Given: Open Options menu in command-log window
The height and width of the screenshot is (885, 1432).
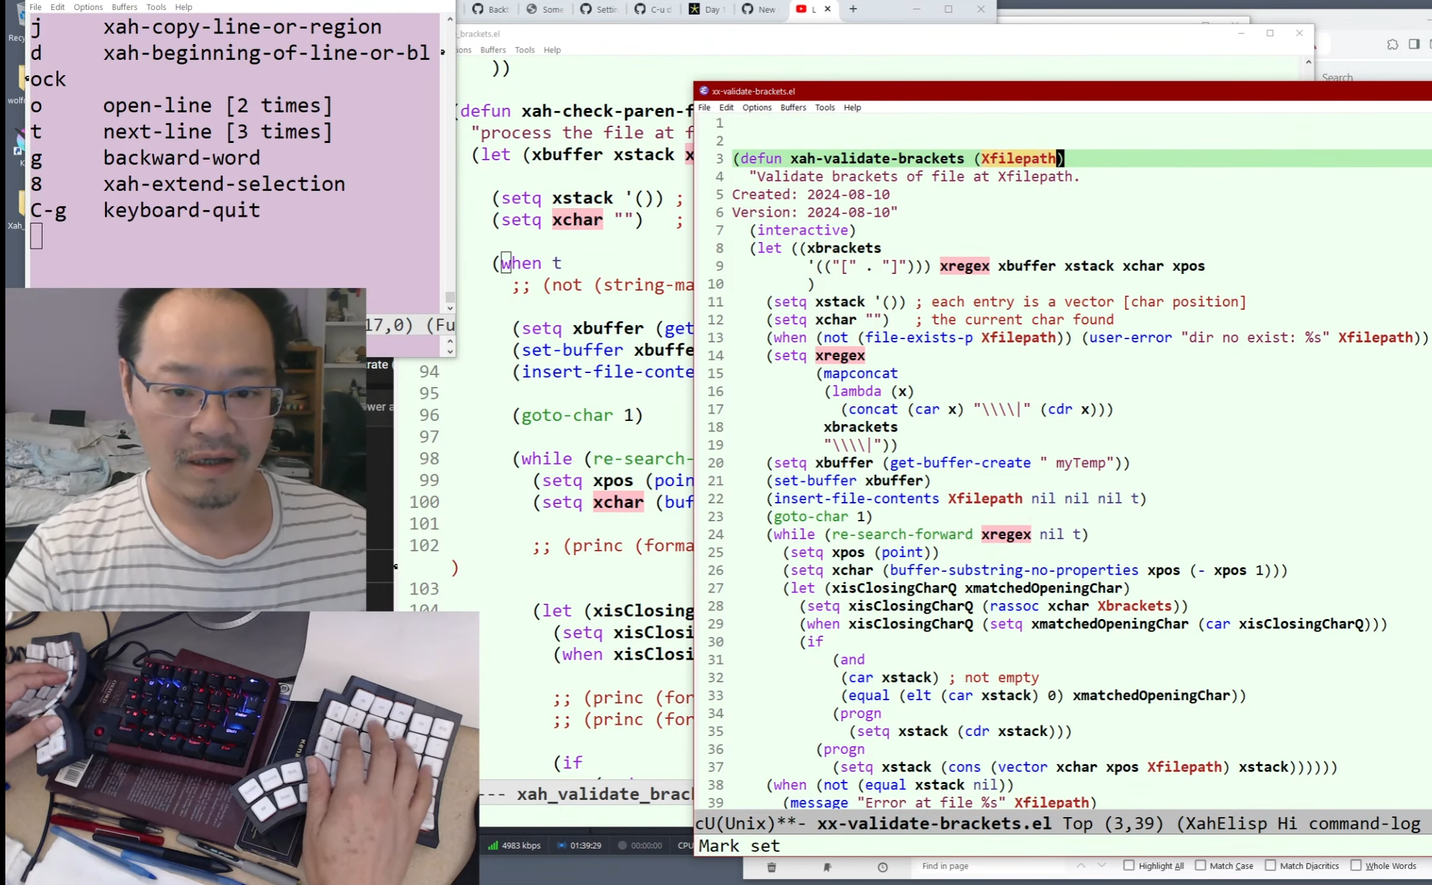Looking at the screenshot, I should coord(88,7).
